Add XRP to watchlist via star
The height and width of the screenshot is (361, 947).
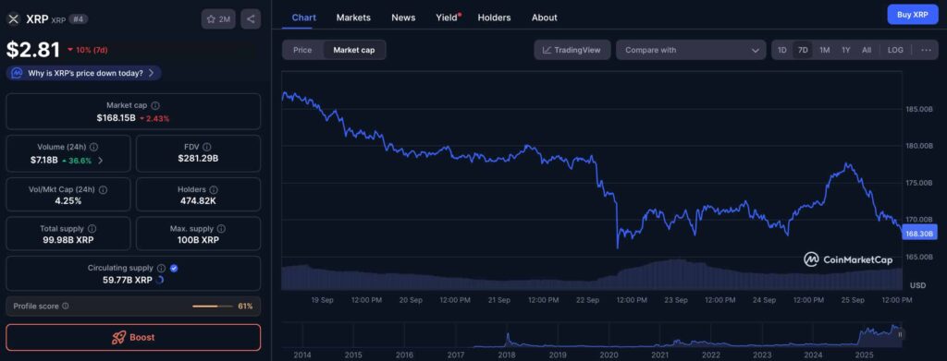pos(218,19)
